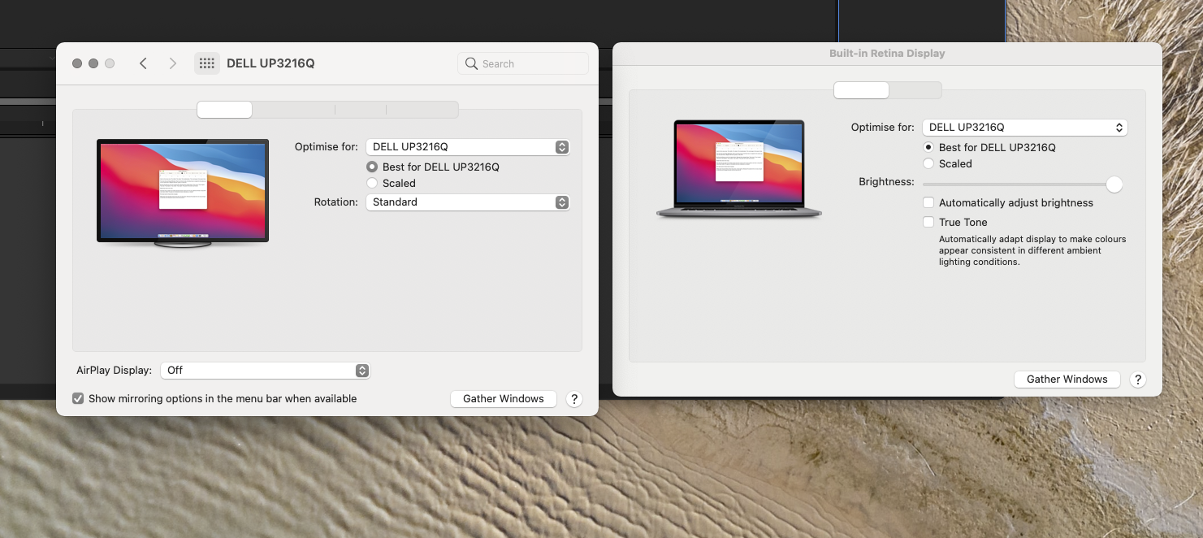Image resolution: width=1203 pixels, height=538 pixels.
Task: Click the help question mark in DELL UP3216Q window
Action: [x=574, y=399]
